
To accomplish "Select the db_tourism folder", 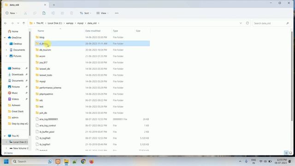I will (x=92, y=50).
